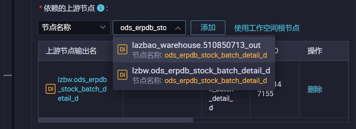
Task: Open the lzbw.ods_erpdb_stock_batch_detail_d link in the table
Action: pyautogui.click(x=82, y=89)
